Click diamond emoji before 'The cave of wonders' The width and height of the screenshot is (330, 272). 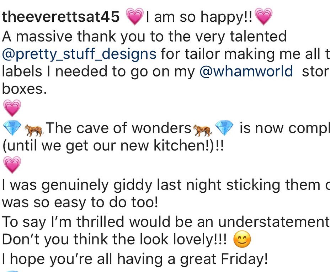tap(12, 128)
